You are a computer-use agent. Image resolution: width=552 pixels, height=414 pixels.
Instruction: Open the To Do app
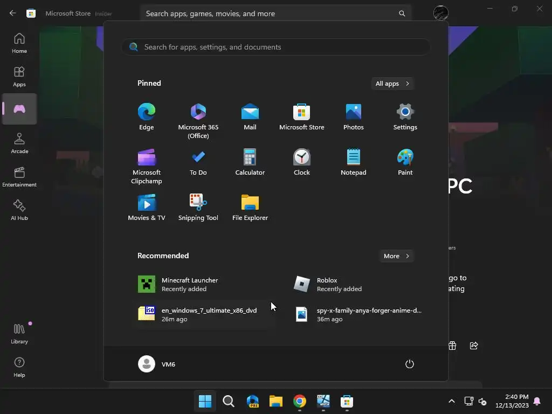point(198,162)
